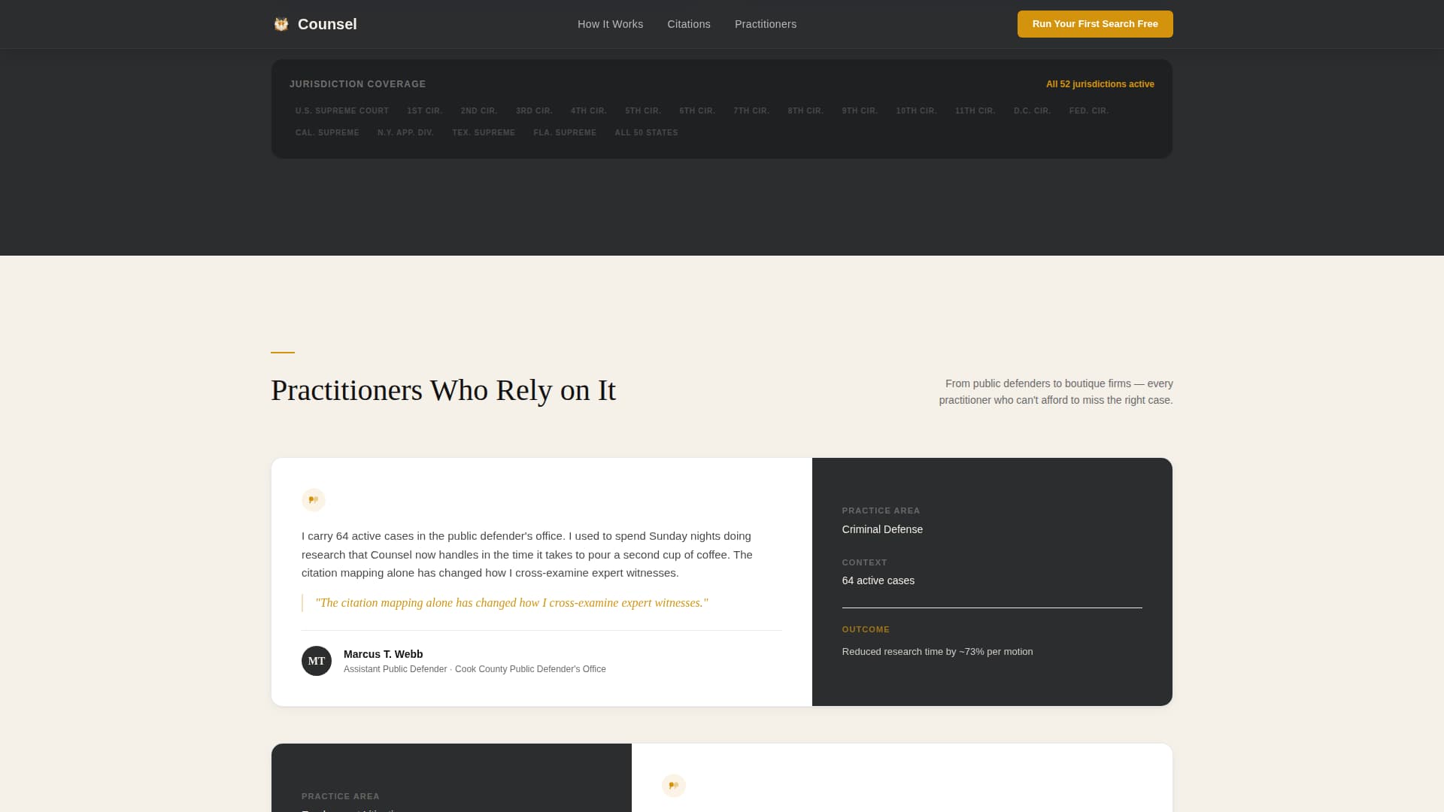This screenshot has width=1444, height=812.
Task: Select the TEX. SUPREME jurisdiction chip
Action: (484, 132)
